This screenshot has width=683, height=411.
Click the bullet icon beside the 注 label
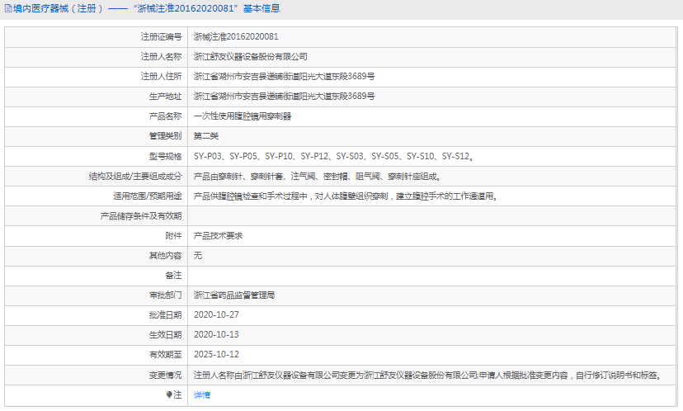tap(169, 394)
